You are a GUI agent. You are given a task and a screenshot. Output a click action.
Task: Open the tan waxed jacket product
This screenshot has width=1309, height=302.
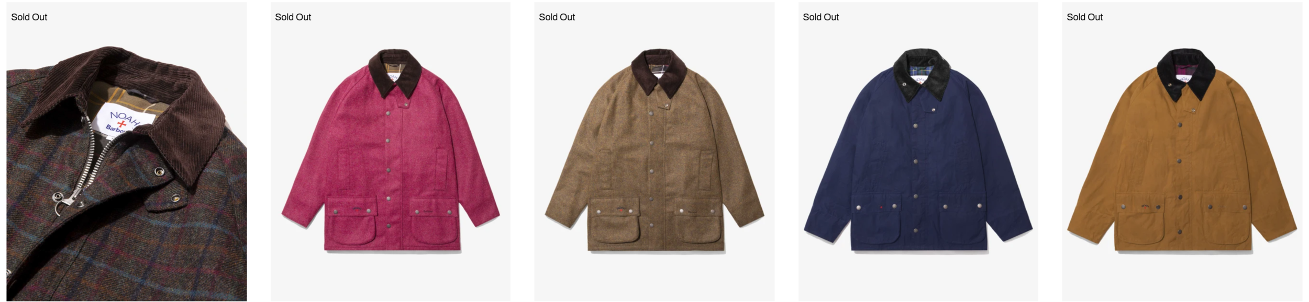[1182, 152]
